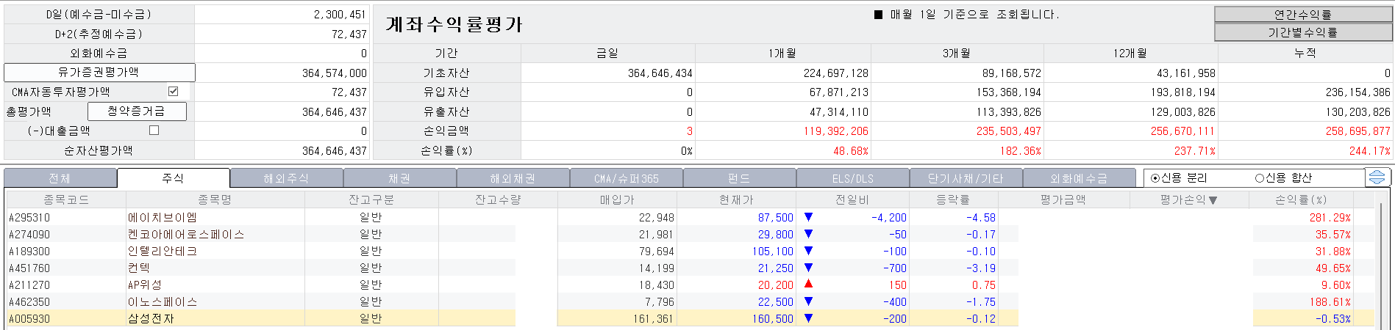Select the 삼성전자 stock name
The width and height of the screenshot is (1395, 330).
(151, 319)
